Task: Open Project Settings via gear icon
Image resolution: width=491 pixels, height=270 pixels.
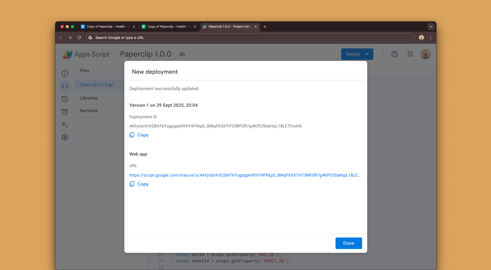Action: pos(65,137)
